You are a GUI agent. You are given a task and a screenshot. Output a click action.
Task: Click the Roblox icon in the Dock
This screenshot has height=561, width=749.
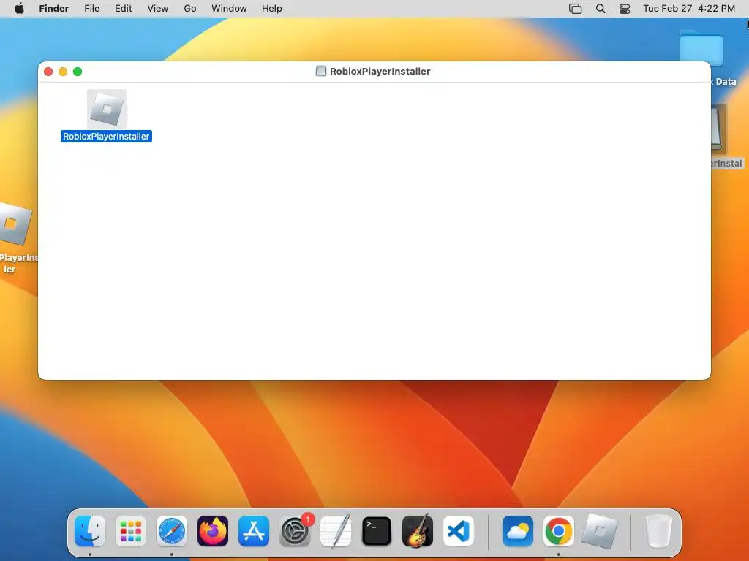(x=600, y=531)
